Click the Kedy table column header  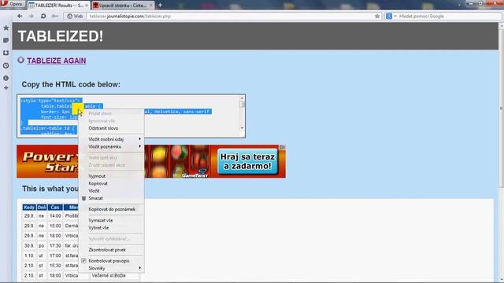[29, 208]
